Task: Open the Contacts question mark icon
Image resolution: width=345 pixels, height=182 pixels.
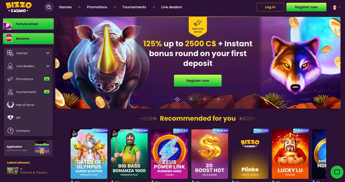Action: pyautogui.click(x=10, y=131)
